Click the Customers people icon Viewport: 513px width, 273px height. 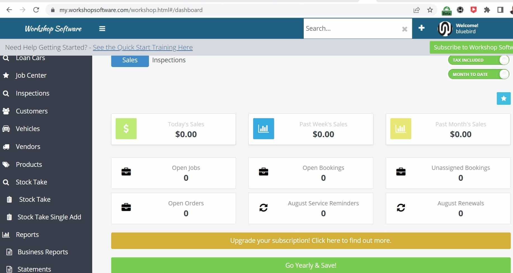6,111
